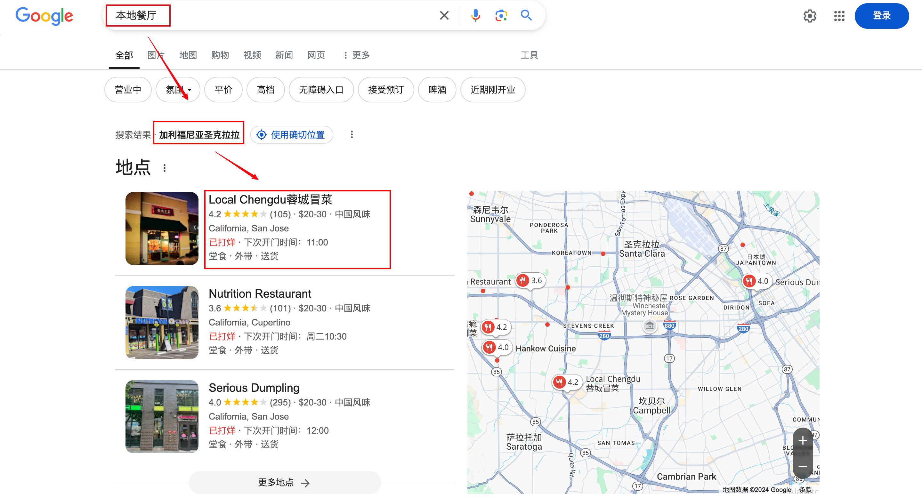The image size is (922, 498).
Task: Switch to the 新闻 tab
Action: (284, 55)
